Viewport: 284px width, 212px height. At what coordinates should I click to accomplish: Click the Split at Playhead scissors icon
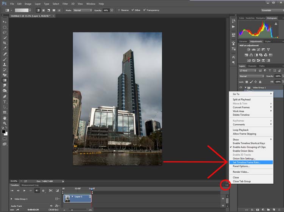[50, 190]
